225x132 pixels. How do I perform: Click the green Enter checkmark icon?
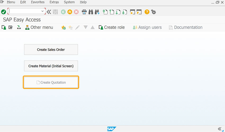(3, 12)
